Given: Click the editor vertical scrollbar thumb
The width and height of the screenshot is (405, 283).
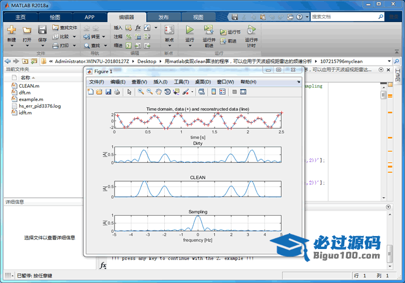Looking at the screenshot, I should pyautogui.click(x=383, y=95).
